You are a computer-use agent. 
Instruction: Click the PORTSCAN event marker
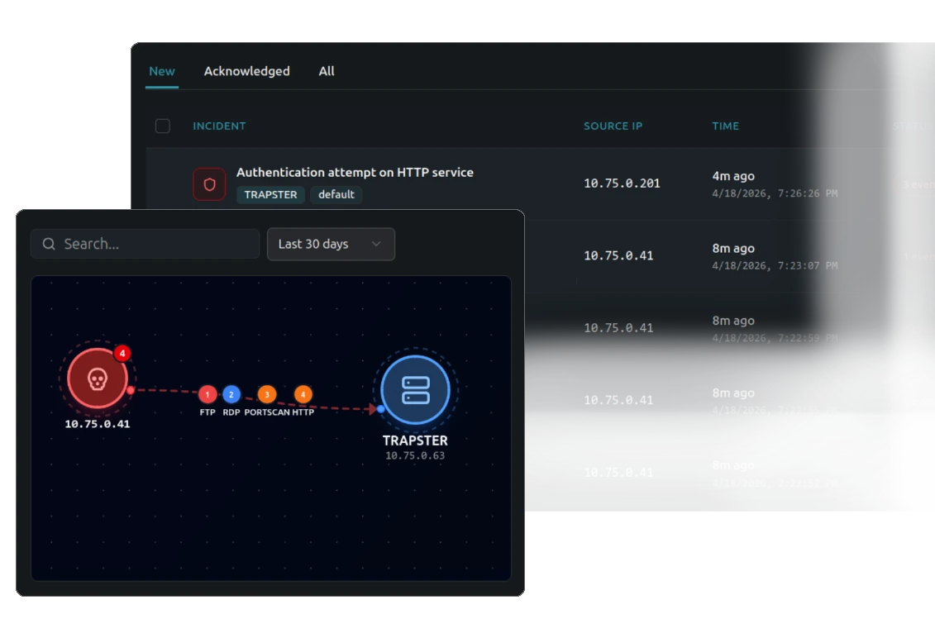point(267,394)
